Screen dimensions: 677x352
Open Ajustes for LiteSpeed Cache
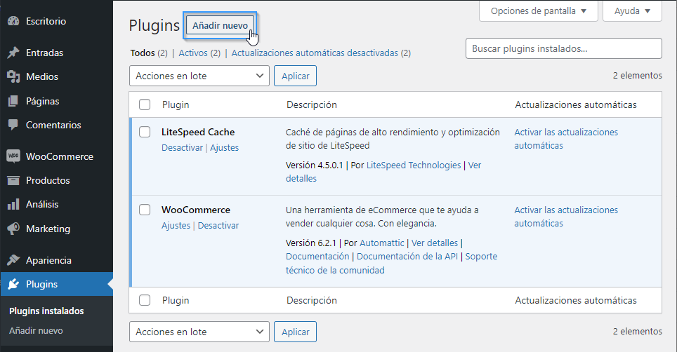[225, 147]
